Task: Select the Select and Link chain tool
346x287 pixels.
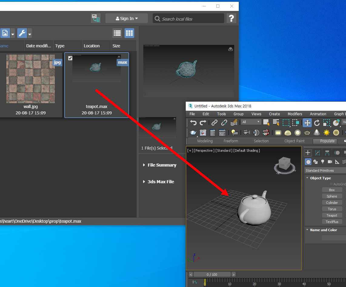Action: pos(215,123)
